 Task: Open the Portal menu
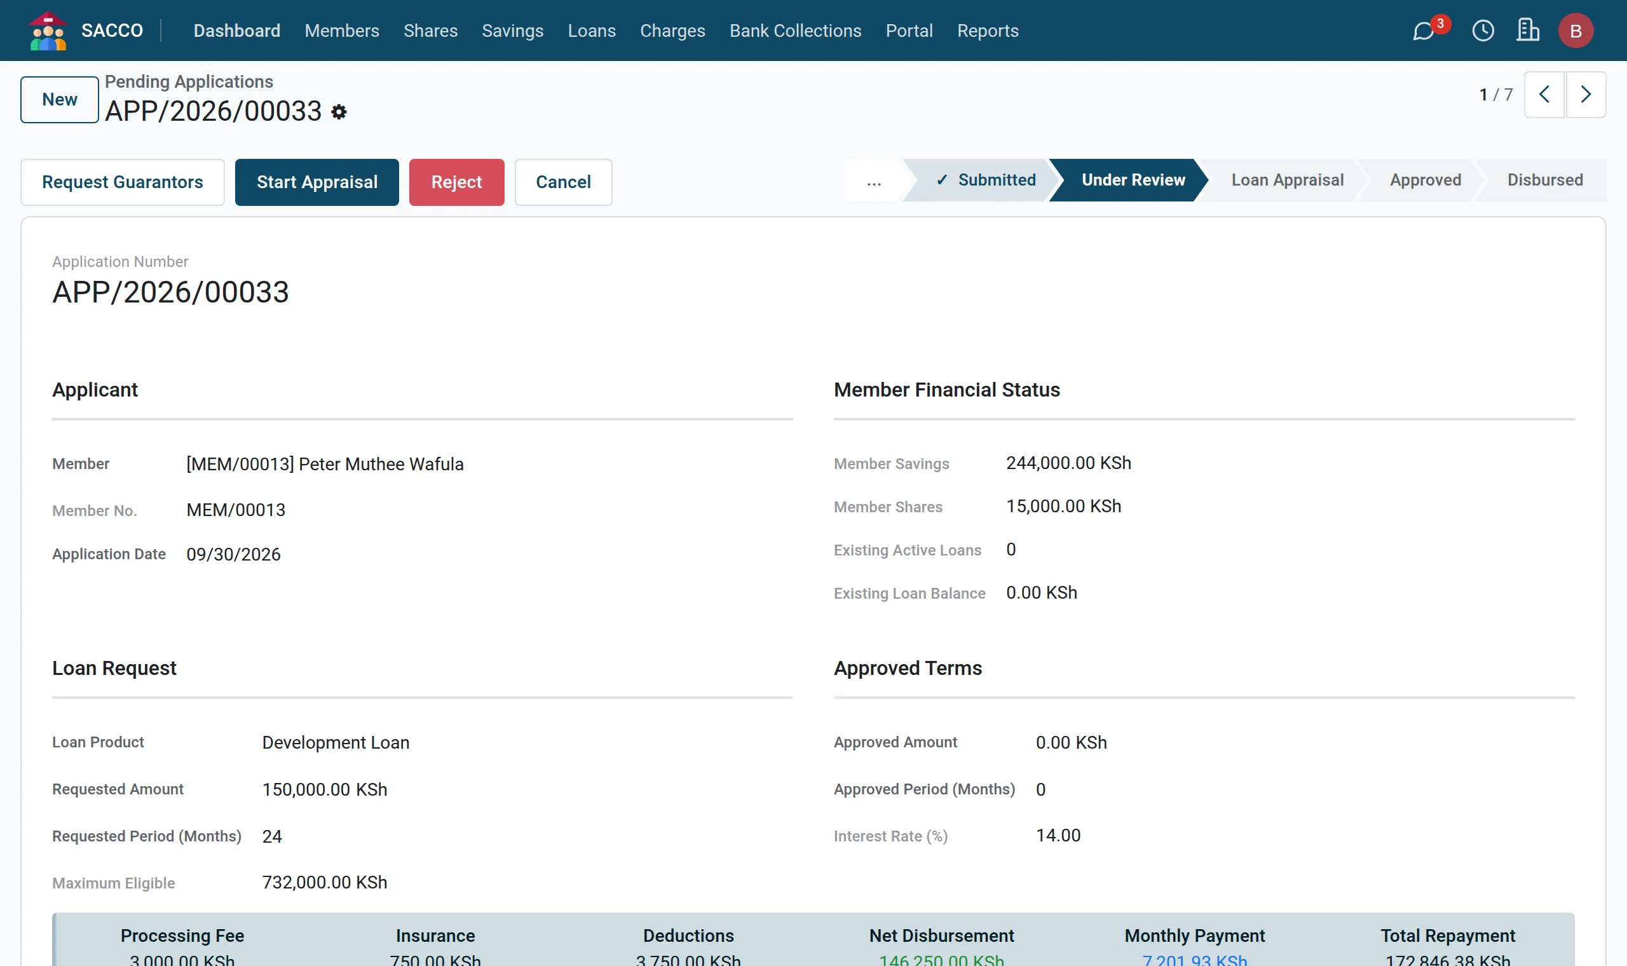(x=909, y=31)
